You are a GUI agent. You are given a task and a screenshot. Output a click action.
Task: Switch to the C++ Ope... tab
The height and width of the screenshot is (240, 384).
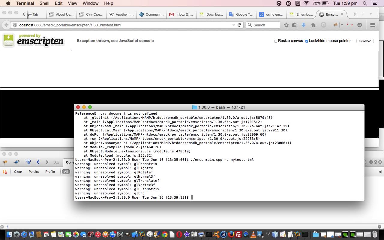coord(91,14)
